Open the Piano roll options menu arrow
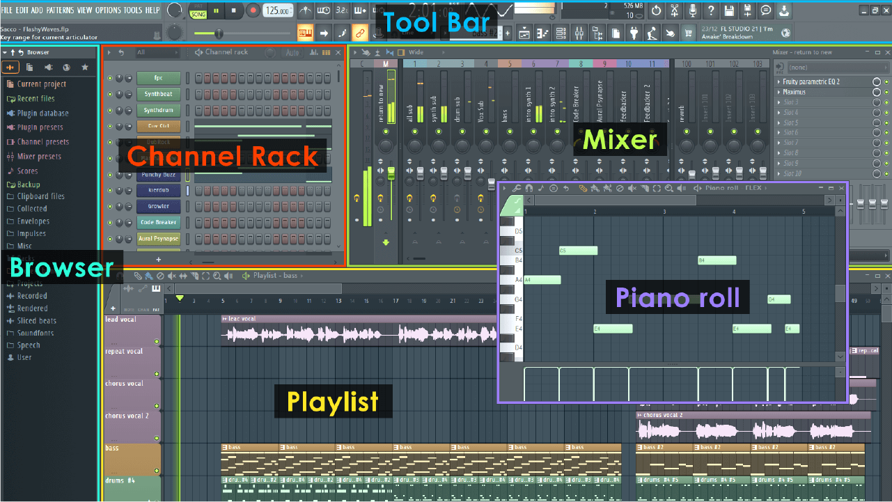Screen dimensions: 892x502 click(504, 188)
